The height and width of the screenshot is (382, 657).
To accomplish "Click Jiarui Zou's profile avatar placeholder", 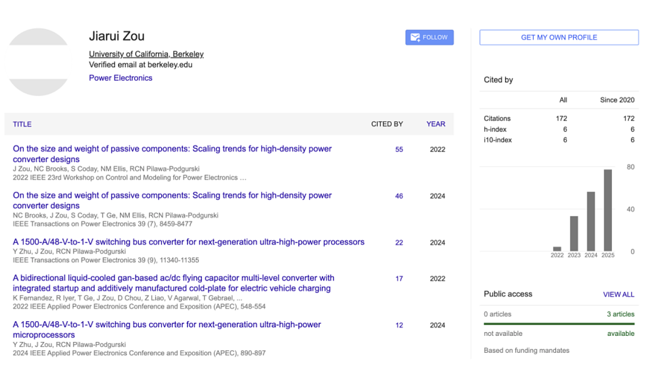I will 38,62.
